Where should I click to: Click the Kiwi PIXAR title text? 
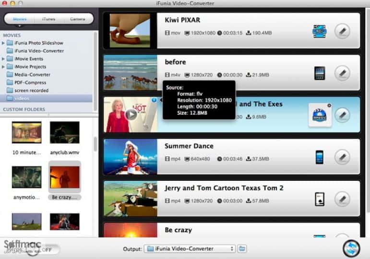click(x=182, y=20)
